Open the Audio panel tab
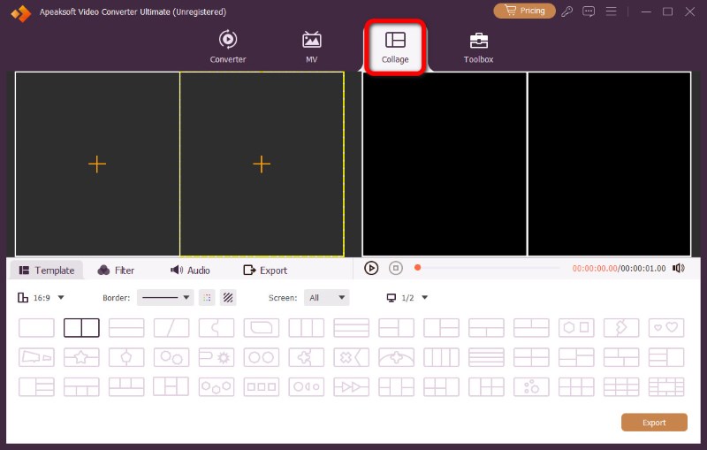Viewport: 707px width, 450px height. click(x=190, y=271)
